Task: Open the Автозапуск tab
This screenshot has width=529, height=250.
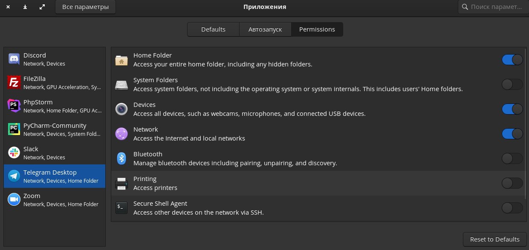Action: [x=266, y=29]
